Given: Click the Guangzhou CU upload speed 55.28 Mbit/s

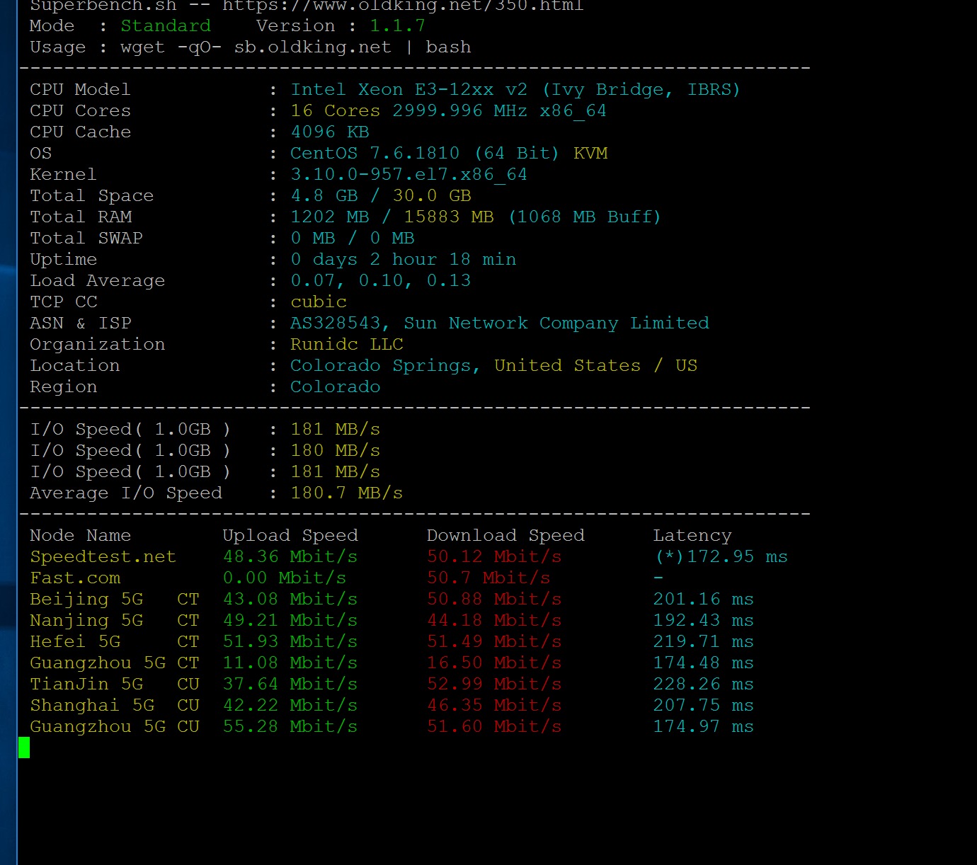Looking at the screenshot, I should coord(290,727).
